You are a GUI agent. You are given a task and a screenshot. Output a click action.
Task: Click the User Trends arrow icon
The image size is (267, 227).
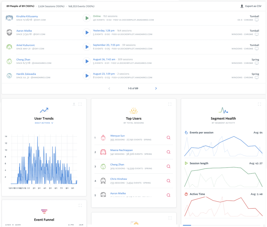coord(44,110)
